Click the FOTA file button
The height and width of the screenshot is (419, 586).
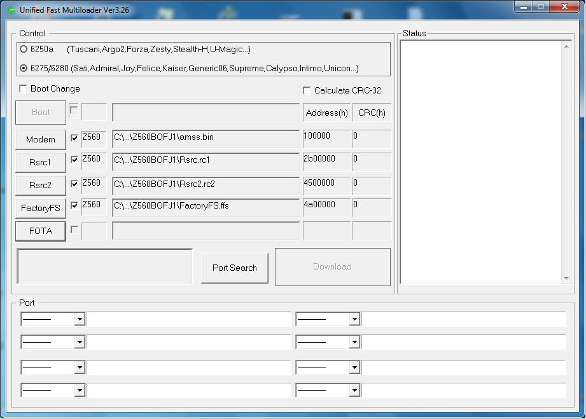pos(41,231)
